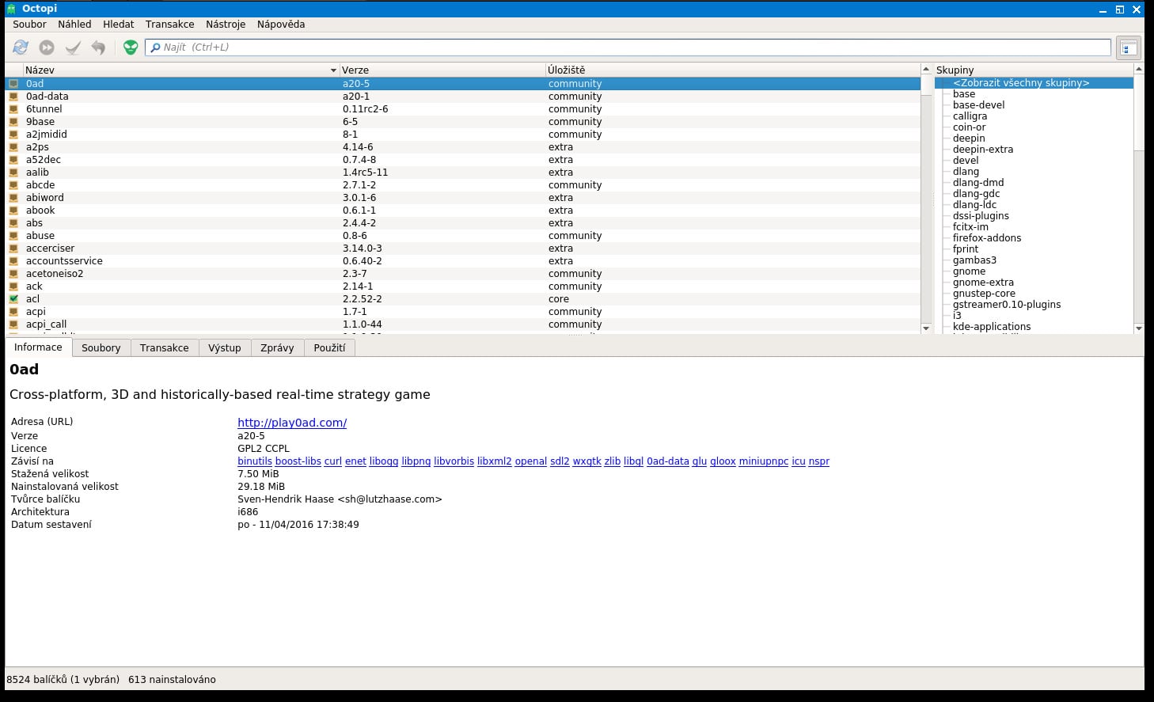Image resolution: width=1154 pixels, height=702 pixels.
Task: Select the calligra group
Action: pos(970,116)
